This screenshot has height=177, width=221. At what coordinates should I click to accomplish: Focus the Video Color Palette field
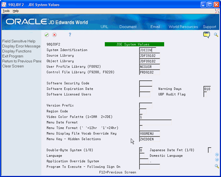141,117
